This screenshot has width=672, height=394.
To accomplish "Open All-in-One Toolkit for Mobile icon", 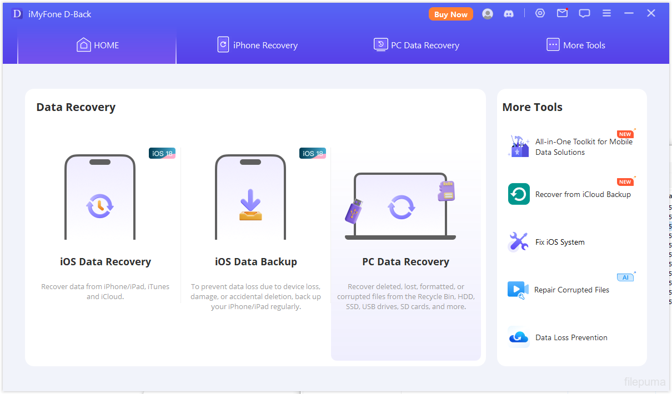I will [x=519, y=147].
